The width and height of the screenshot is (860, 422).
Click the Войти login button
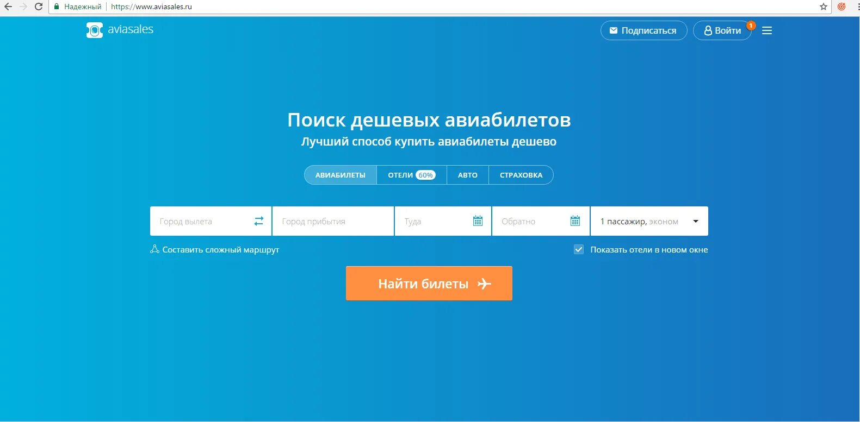click(722, 30)
